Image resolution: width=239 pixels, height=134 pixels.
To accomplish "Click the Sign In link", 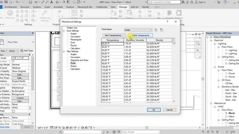I will (x=200, y=2).
